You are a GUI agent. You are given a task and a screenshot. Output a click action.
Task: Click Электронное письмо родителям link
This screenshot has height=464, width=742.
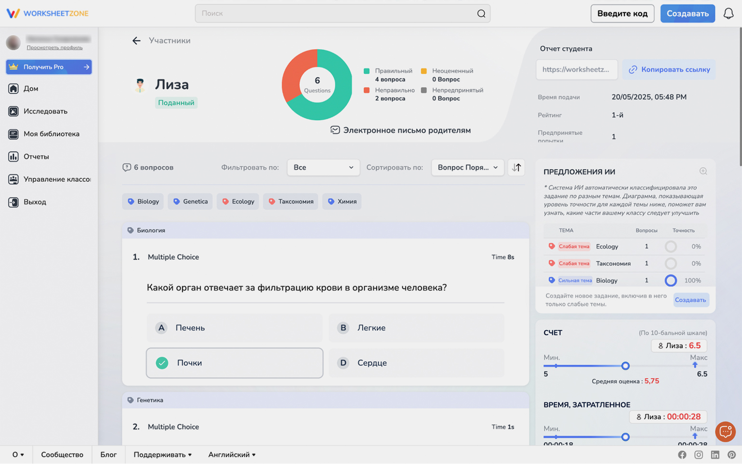[x=400, y=130]
